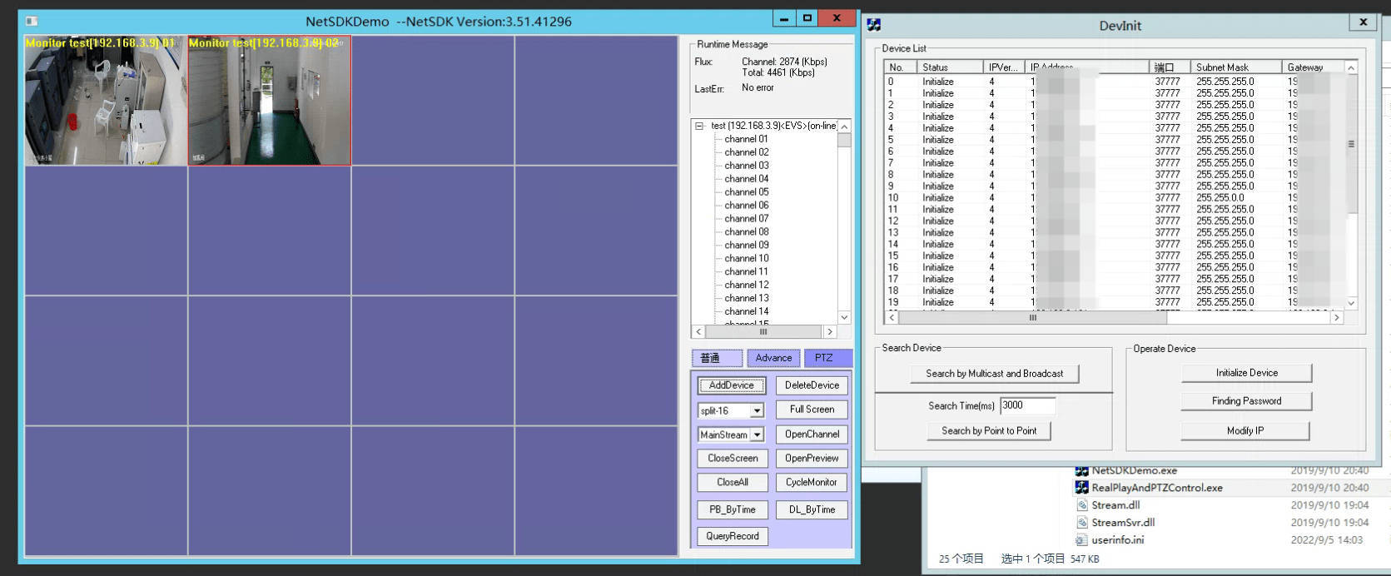Open the split-16 layout dropdown
Screen dimensions: 1391x576
coord(757,410)
